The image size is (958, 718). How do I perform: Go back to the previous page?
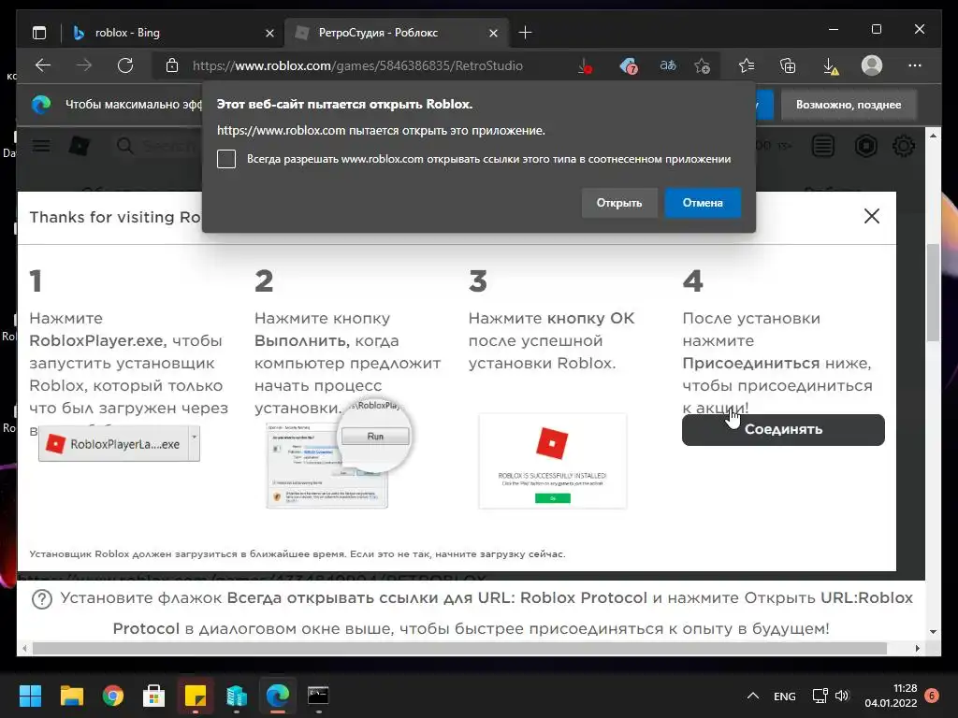point(43,65)
